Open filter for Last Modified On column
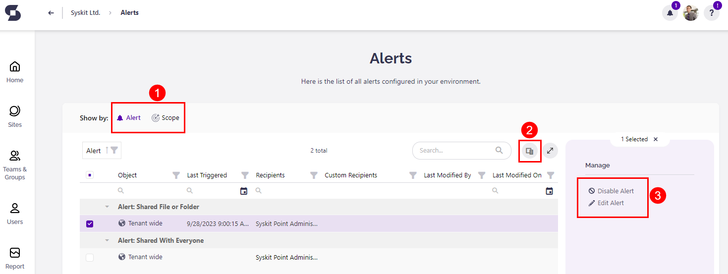This screenshot has width=728, height=274. click(x=551, y=175)
